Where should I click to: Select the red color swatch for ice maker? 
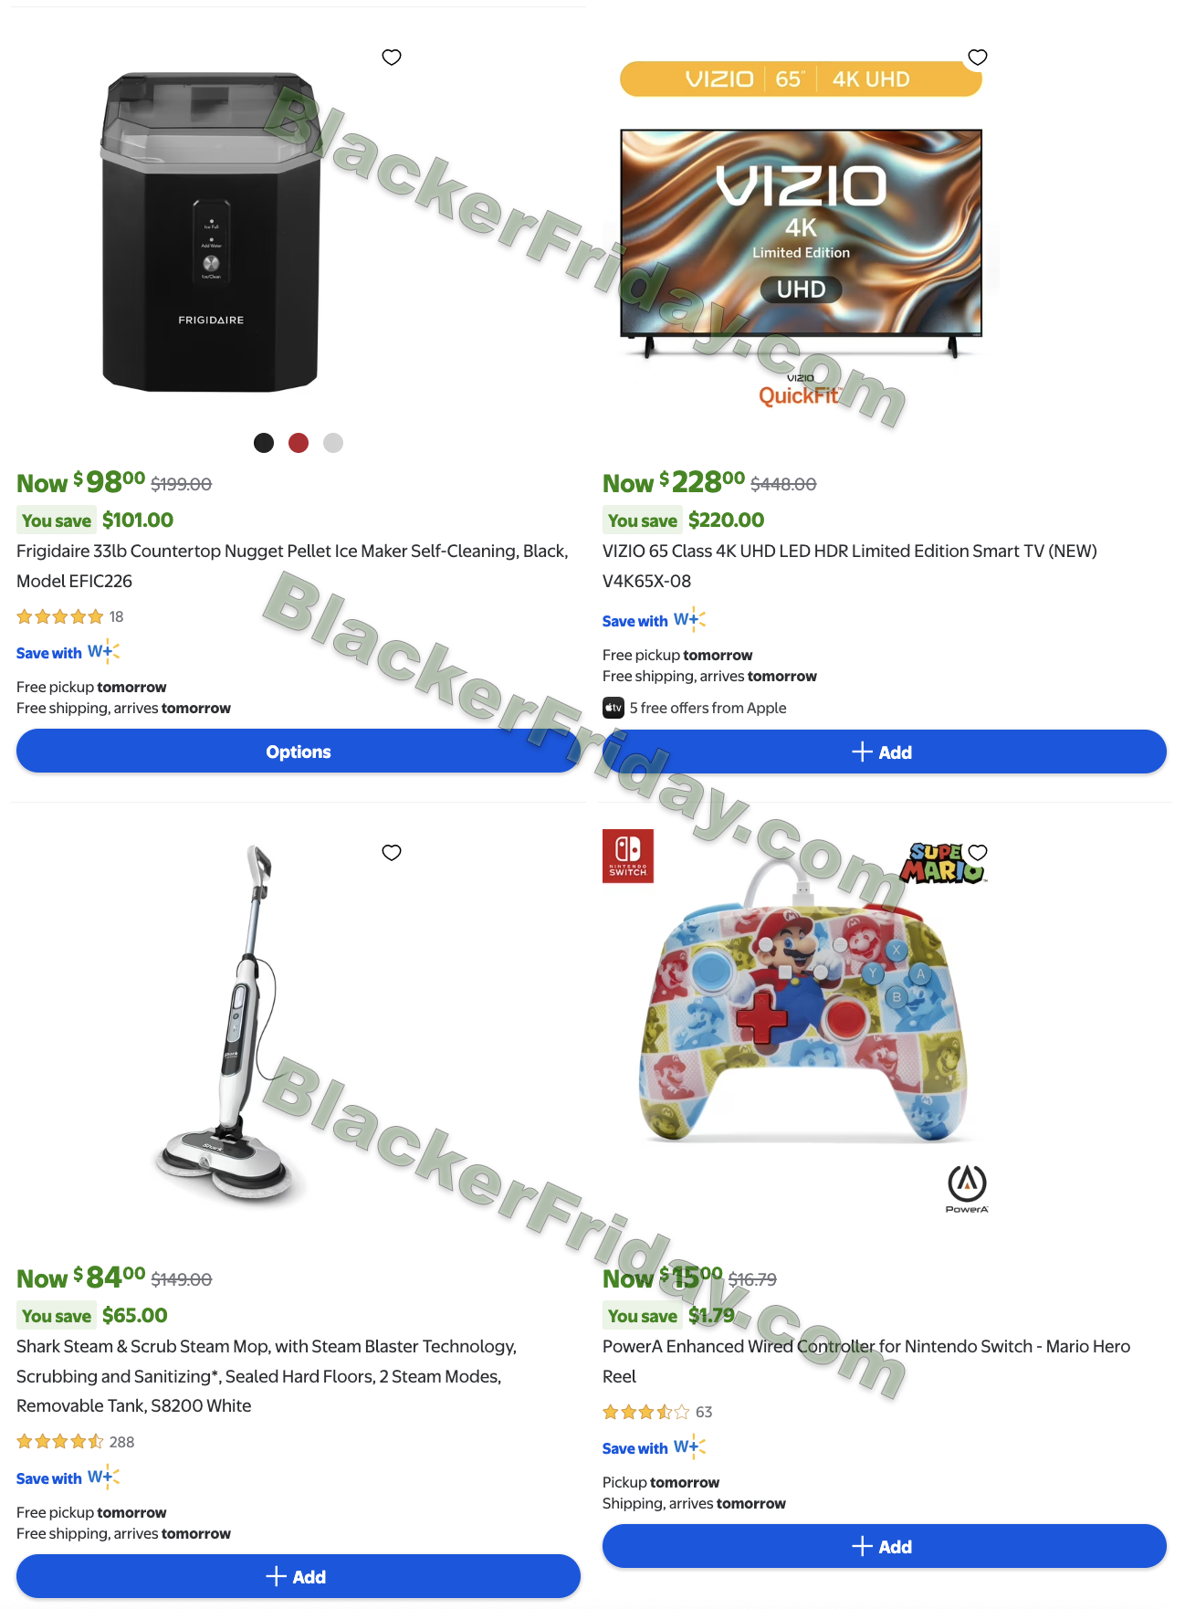[299, 443]
